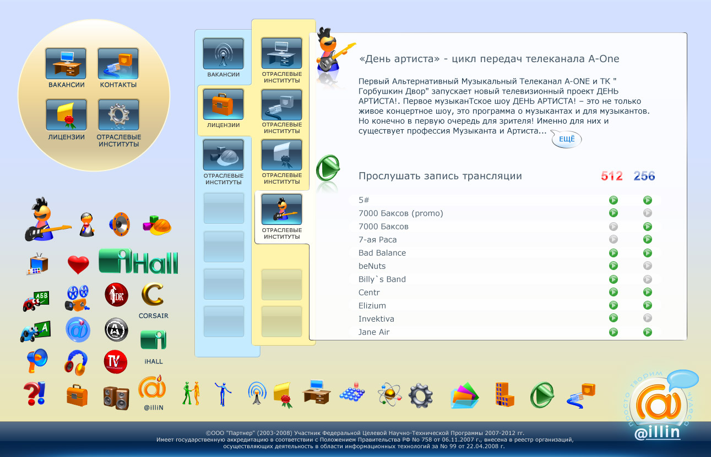
Task: Click the Elizium track name
Action: pos(372,306)
